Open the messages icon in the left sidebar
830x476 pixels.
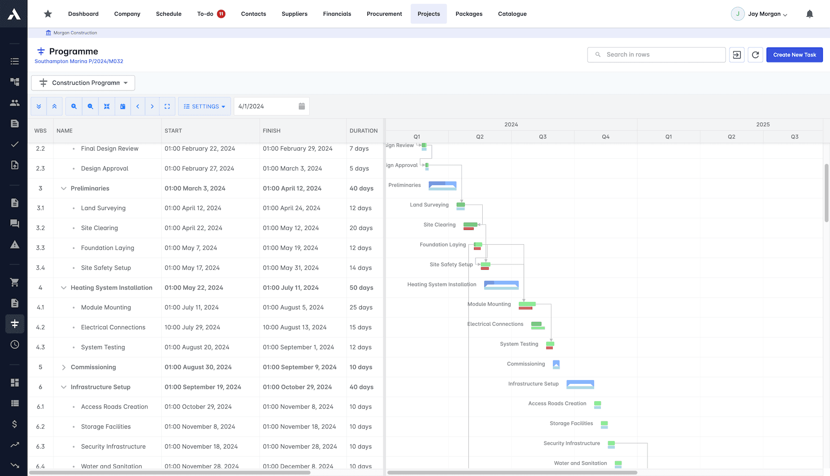click(14, 223)
